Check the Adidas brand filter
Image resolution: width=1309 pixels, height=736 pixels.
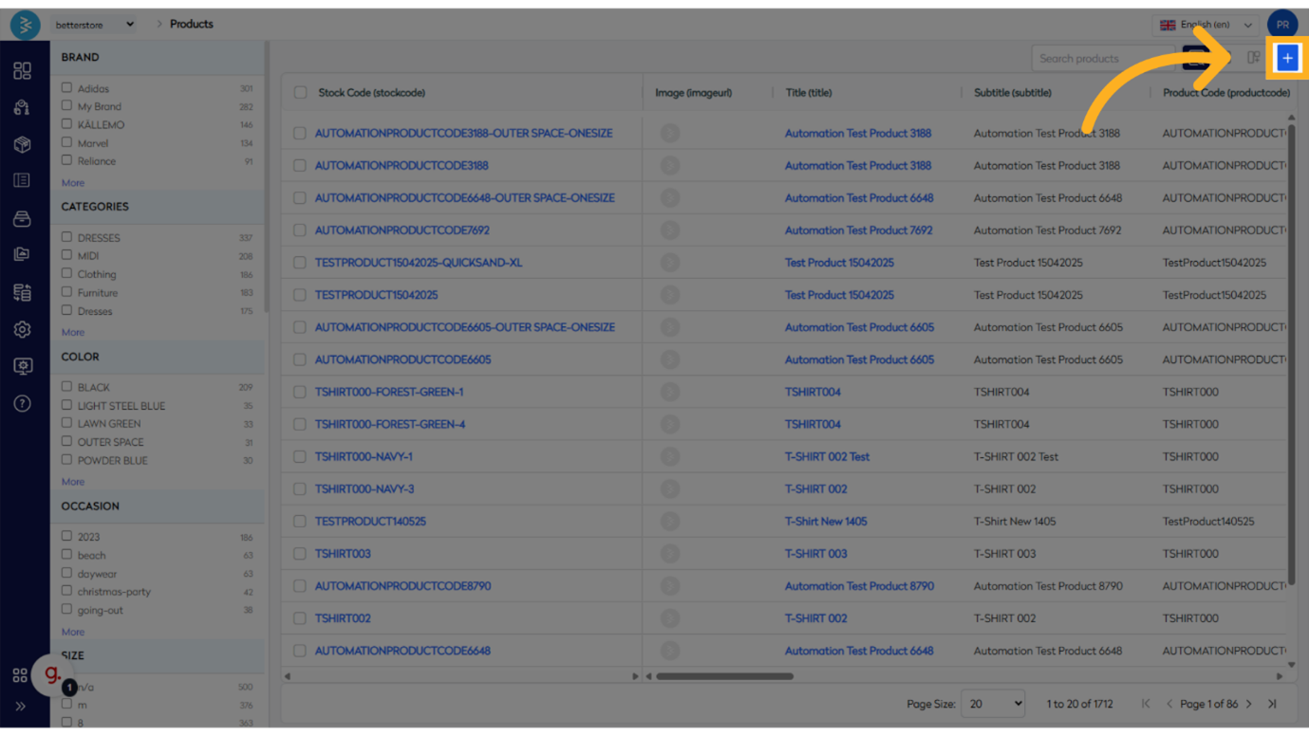point(66,88)
